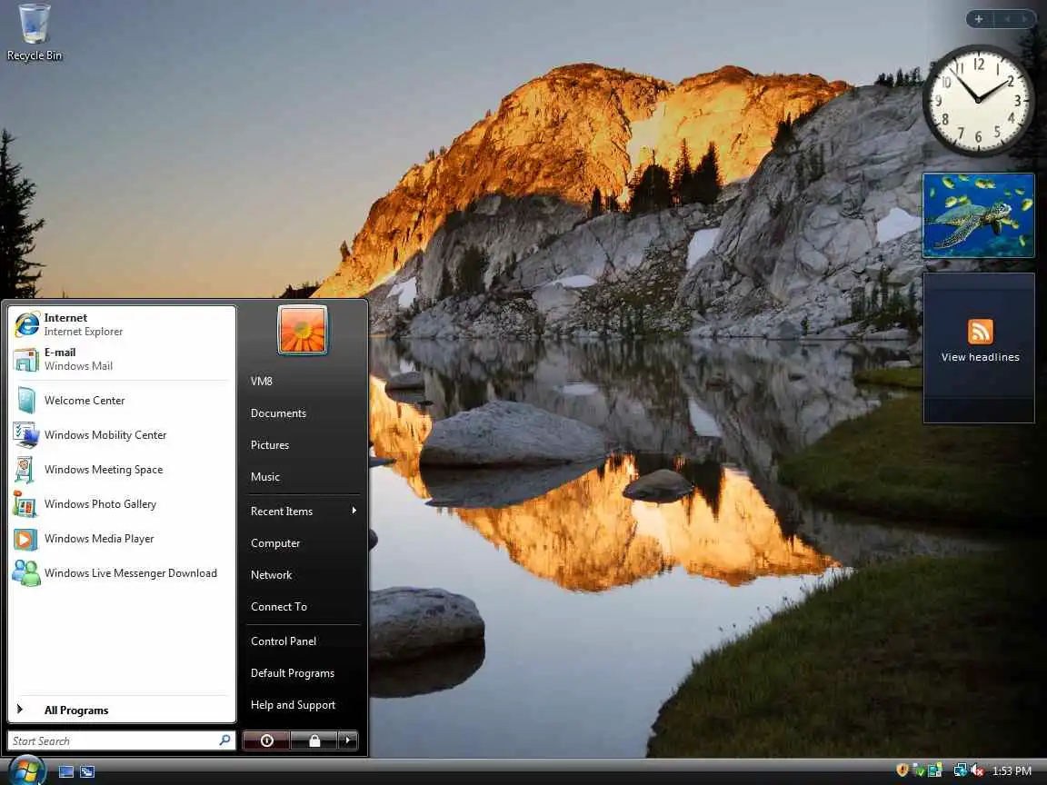
Task: Click View headlines in feed gadget
Action: pos(981,357)
